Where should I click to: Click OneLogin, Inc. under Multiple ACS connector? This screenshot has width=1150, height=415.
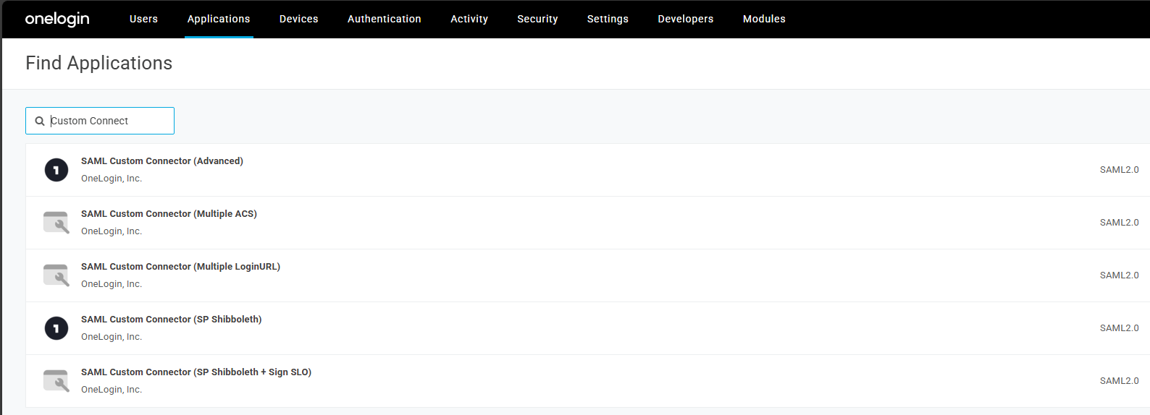coord(112,231)
